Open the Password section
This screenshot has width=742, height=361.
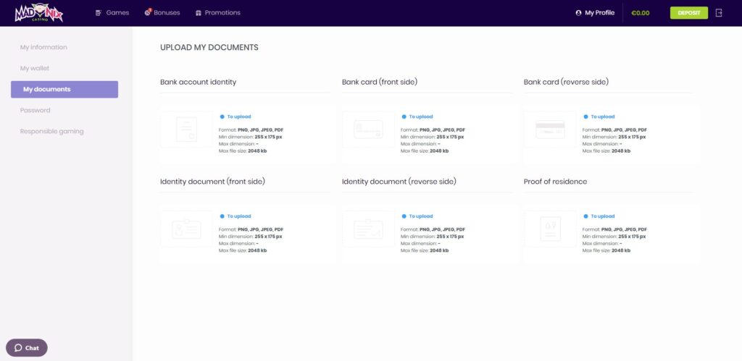[35, 110]
